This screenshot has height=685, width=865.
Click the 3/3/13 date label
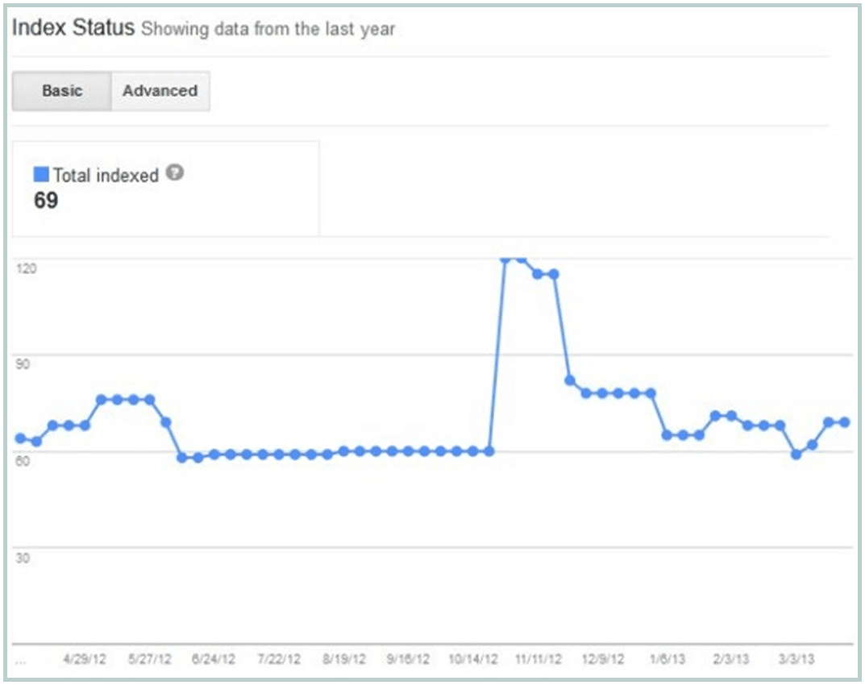(796, 659)
